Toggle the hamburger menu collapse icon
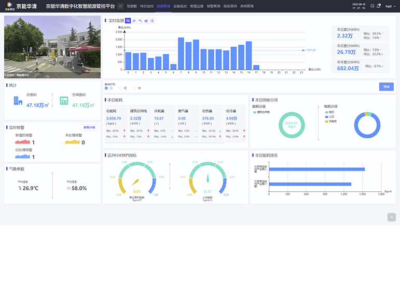 coord(121,6)
